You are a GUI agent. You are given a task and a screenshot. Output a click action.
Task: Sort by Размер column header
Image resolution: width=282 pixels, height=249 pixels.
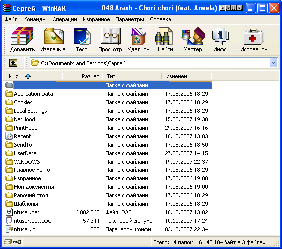82,76
